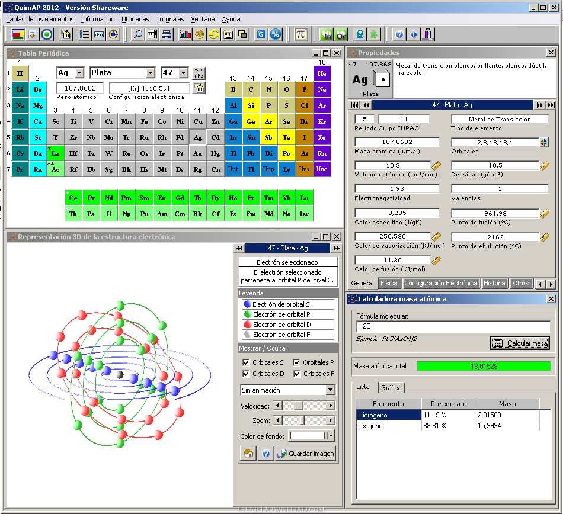Click the crosshair orbit toolbar icon
The width and height of the screenshot is (563, 514).
113,34
